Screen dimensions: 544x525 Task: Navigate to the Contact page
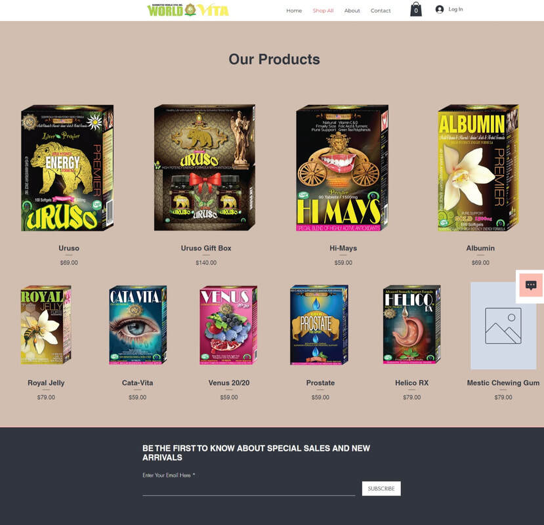pyautogui.click(x=381, y=10)
